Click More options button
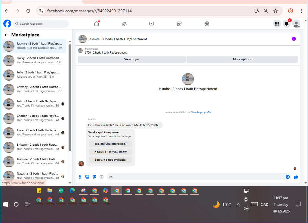This screenshot has height=223, width=308. (242, 59)
